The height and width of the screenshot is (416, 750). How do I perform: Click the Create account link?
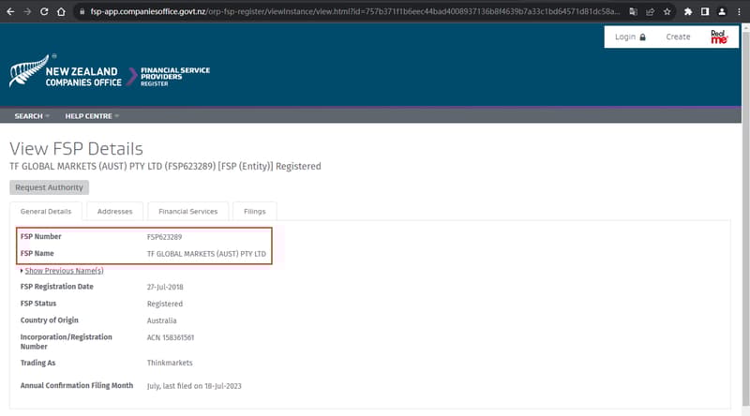[678, 37]
